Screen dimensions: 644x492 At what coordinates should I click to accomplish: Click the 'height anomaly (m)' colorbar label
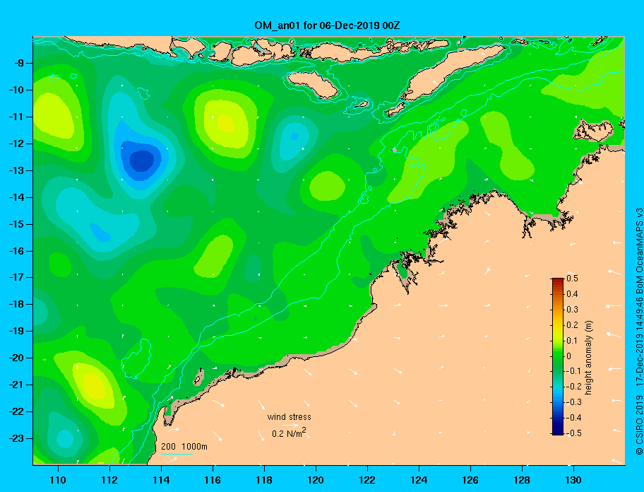coord(588,358)
